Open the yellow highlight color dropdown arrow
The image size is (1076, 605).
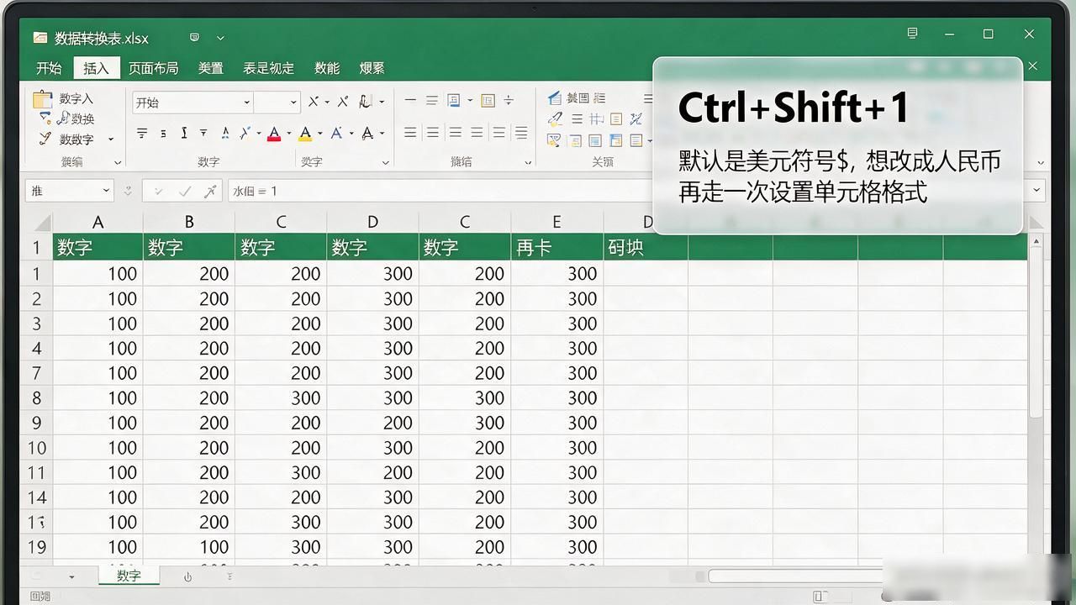320,134
